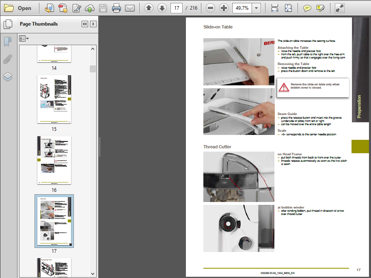Click thumbnails scrollbar down arrow
This screenshot has width=371, height=278.
click(93, 274)
